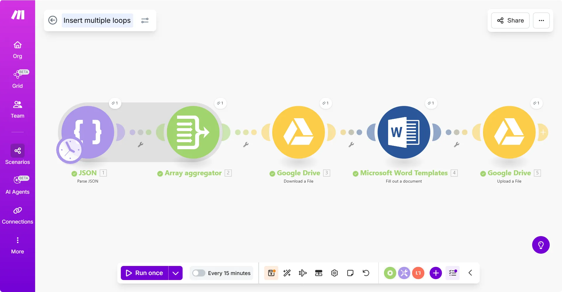Click module number 2 beside Array aggregator
The image size is (562, 292).
pyautogui.click(x=228, y=173)
